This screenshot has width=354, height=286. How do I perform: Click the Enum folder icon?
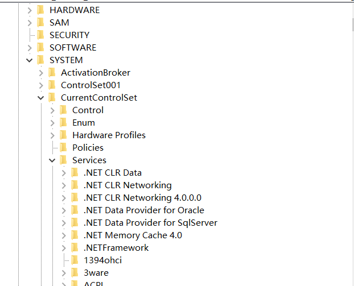point(63,123)
